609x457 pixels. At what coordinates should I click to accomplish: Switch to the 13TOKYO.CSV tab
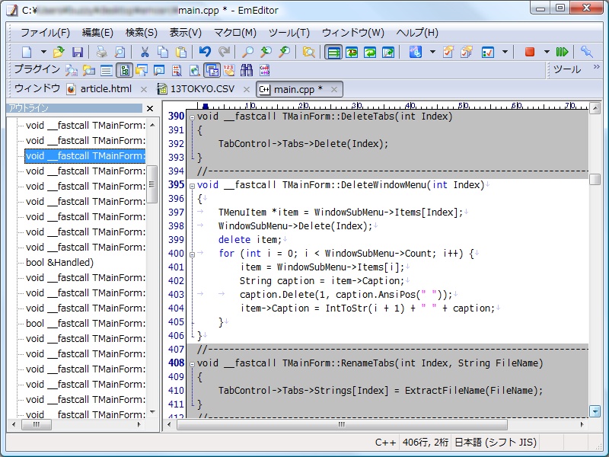pos(202,89)
